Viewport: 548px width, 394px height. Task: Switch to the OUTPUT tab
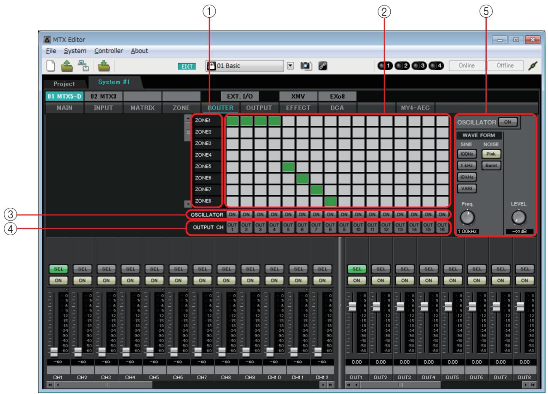[259, 108]
